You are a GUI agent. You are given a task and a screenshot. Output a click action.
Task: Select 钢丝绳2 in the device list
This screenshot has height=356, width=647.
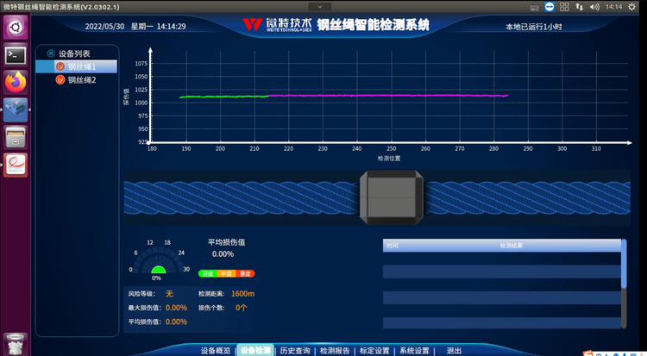[x=81, y=80]
